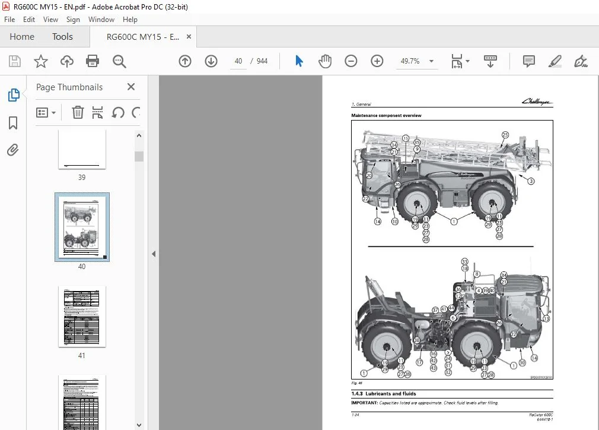
Task: Click the page number field showing 40
Action: pos(238,61)
